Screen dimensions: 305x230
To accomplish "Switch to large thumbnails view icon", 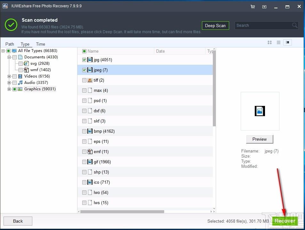I will pos(269,42).
